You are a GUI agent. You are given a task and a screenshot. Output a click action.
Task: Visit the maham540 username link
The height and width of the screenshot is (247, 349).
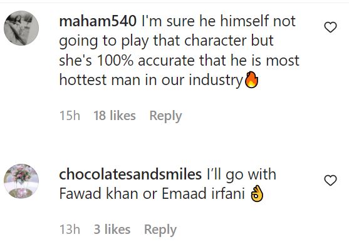pos(98,21)
